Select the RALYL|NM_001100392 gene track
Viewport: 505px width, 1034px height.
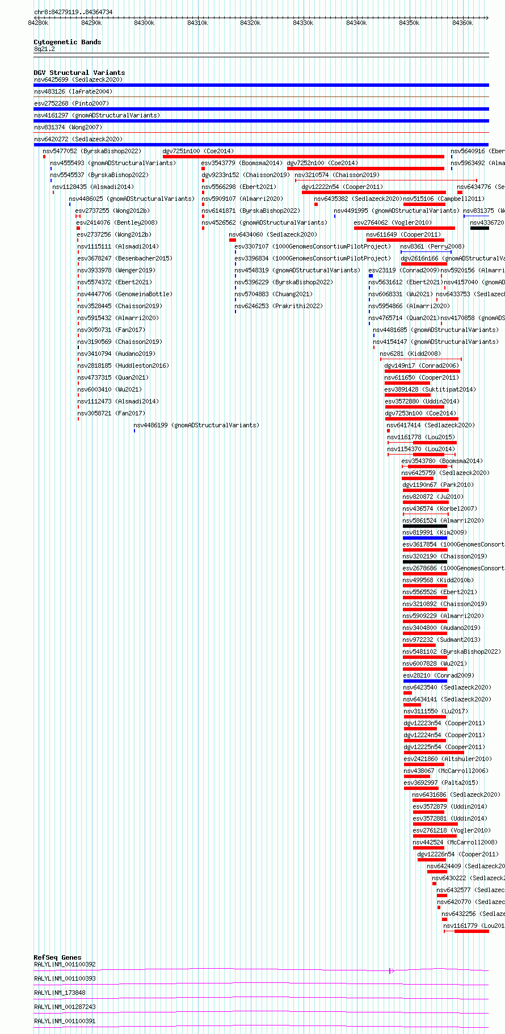[261, 968]
